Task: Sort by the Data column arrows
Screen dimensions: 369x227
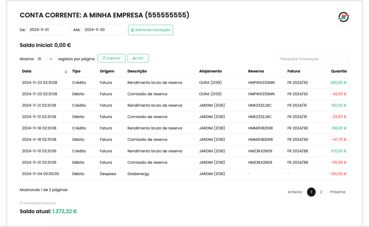Action: point(66,71)
